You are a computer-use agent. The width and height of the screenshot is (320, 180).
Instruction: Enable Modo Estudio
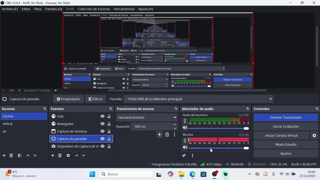[x=286, y=144]
